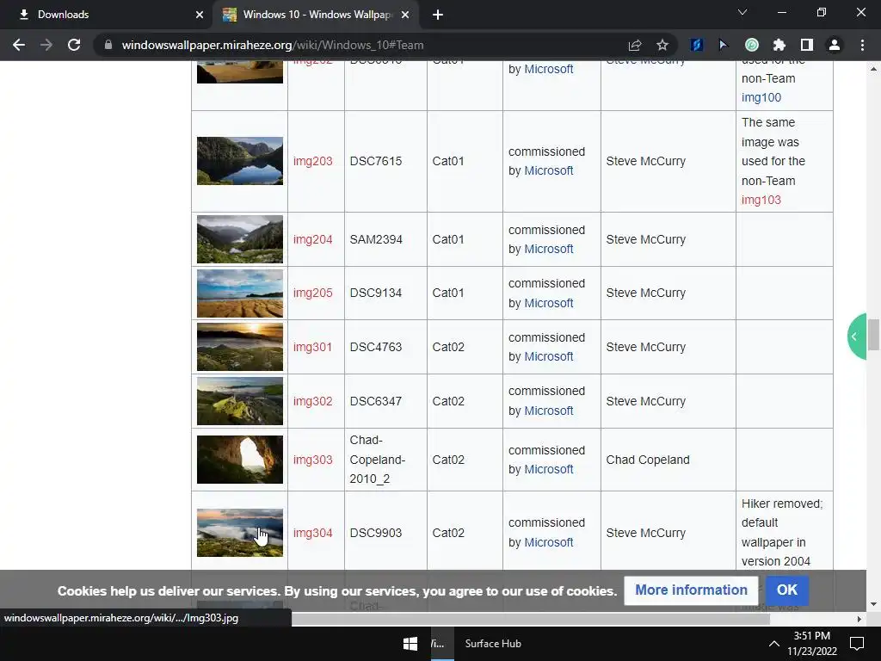The width and height of the screenshot is (881, 661).
Task: Share this page icon in address bar
Action: pyautogui.click(x=635, y=45)
